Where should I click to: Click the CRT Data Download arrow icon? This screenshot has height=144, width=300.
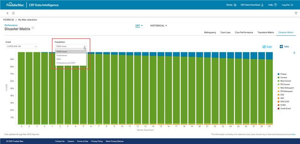coord(262,5)
